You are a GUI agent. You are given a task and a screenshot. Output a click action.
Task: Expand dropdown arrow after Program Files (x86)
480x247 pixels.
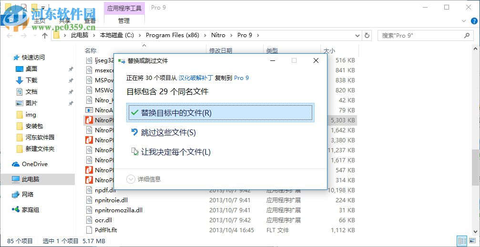click(x=205, y=36)
